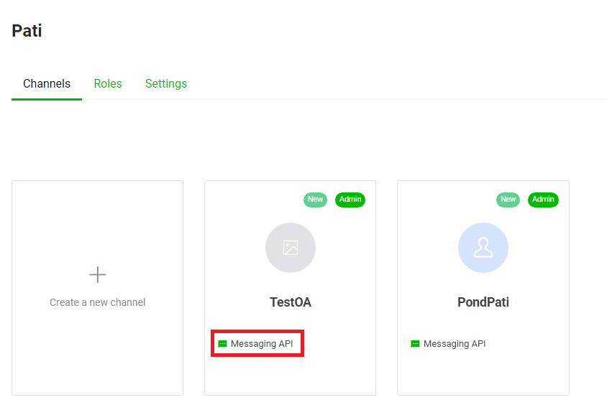Viewport: 607px width, 410px height.
Task: Open the TestOA channel name
Action: coord(291,302)
